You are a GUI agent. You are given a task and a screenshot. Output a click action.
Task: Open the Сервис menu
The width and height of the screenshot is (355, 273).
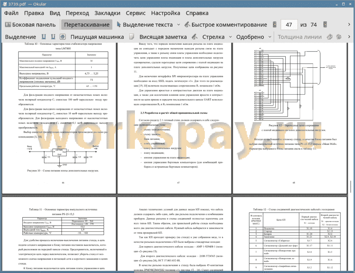(136, 13)
